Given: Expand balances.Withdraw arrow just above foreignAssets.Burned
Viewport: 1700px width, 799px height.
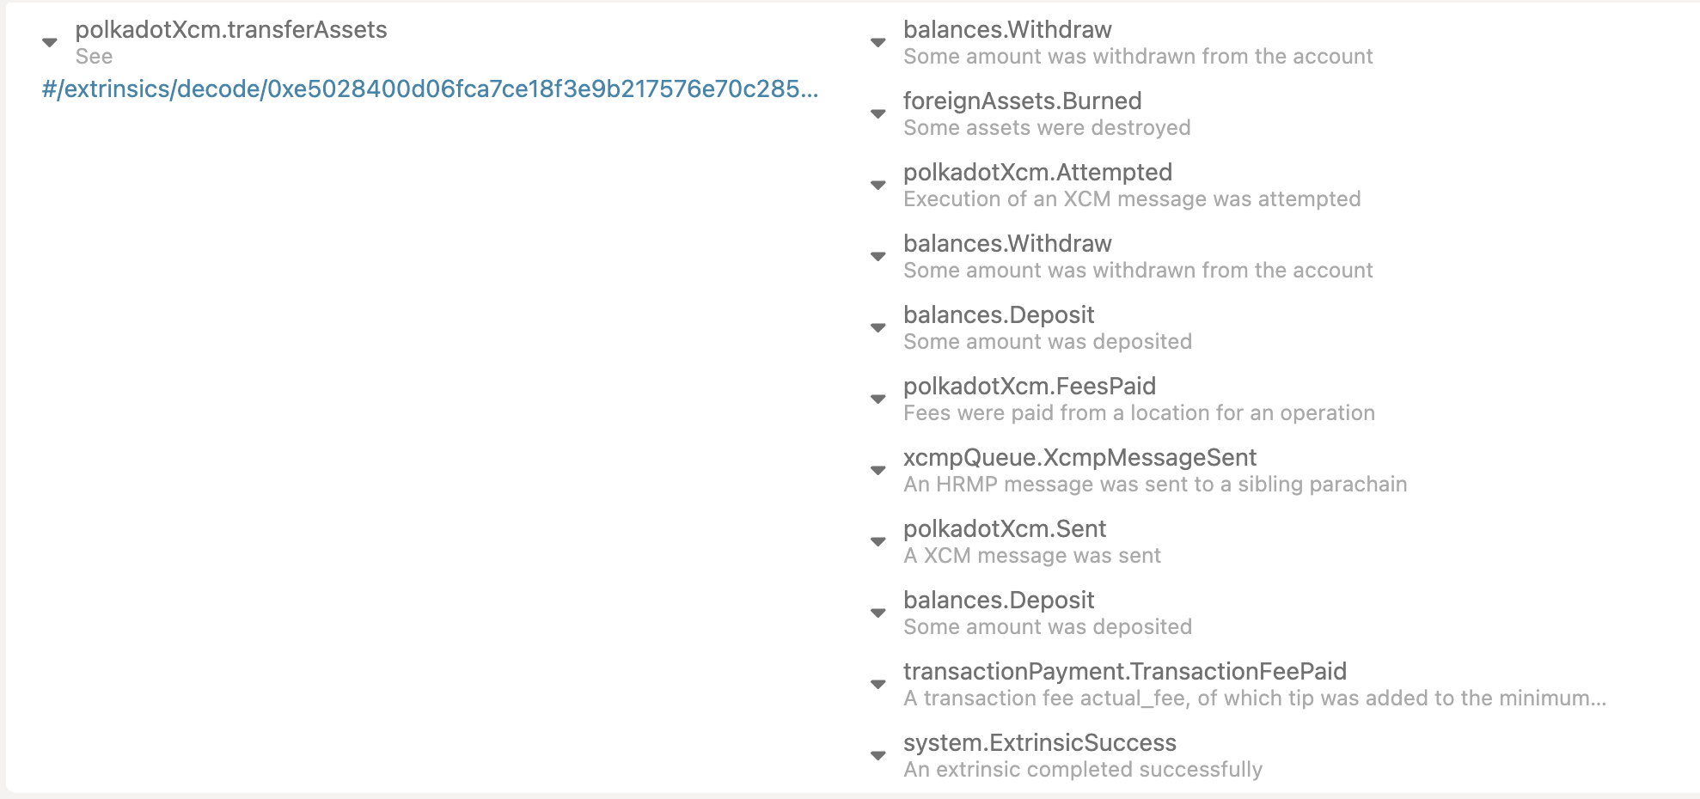Looking at the screenshot, I should click(x=878, y=43).
